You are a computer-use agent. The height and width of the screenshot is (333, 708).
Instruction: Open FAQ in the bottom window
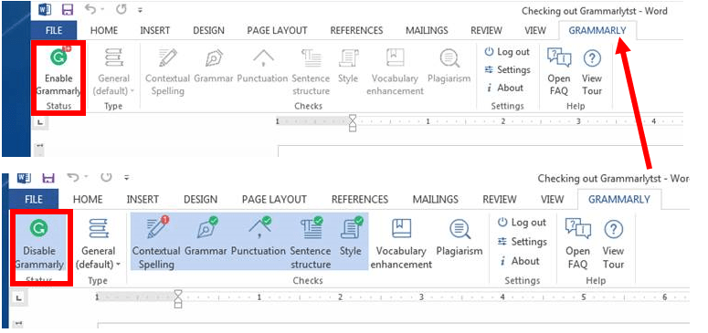[x=577, y=244]
